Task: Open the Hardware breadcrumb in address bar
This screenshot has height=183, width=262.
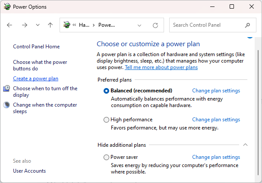Action: click(84, 25)
